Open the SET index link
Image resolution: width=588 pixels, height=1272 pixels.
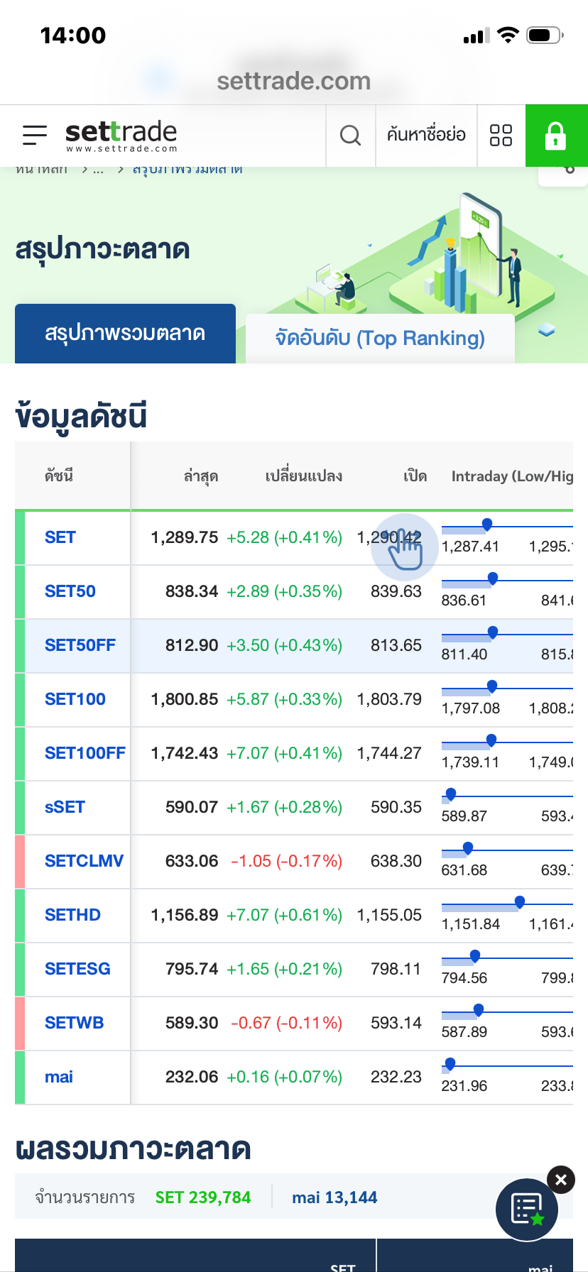(60, 537)
